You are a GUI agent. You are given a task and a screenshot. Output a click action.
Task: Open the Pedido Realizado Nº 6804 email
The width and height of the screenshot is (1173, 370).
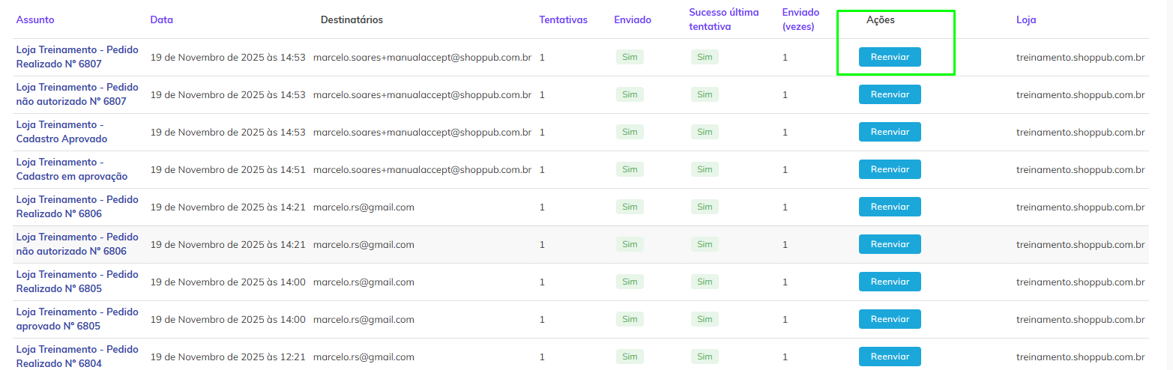(x=77, y=357)
